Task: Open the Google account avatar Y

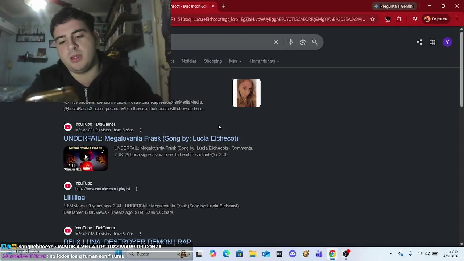Action: pos(447,42)
